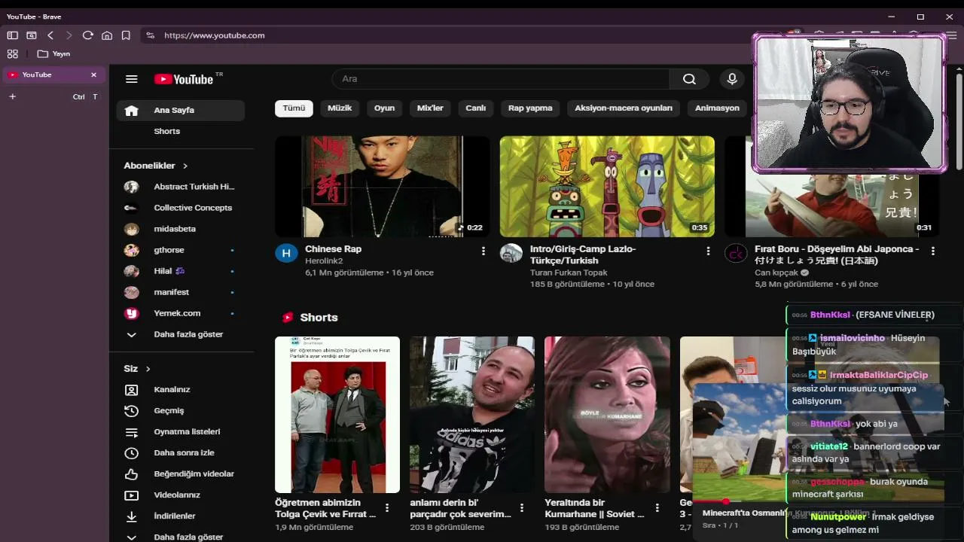Open the Collective Concepts channel

181,208
